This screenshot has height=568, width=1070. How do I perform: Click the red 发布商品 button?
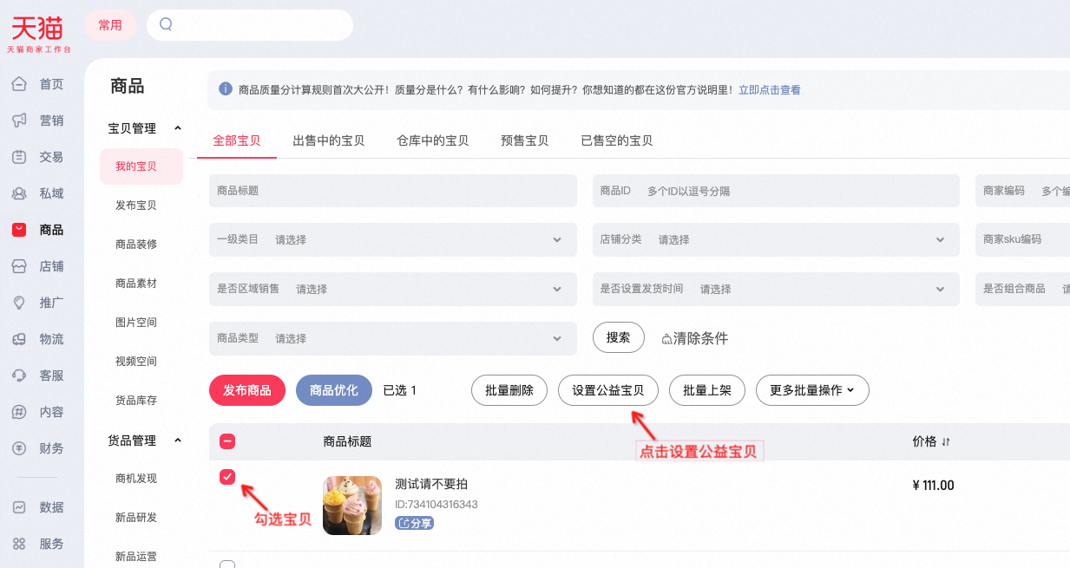pos(247,390)
